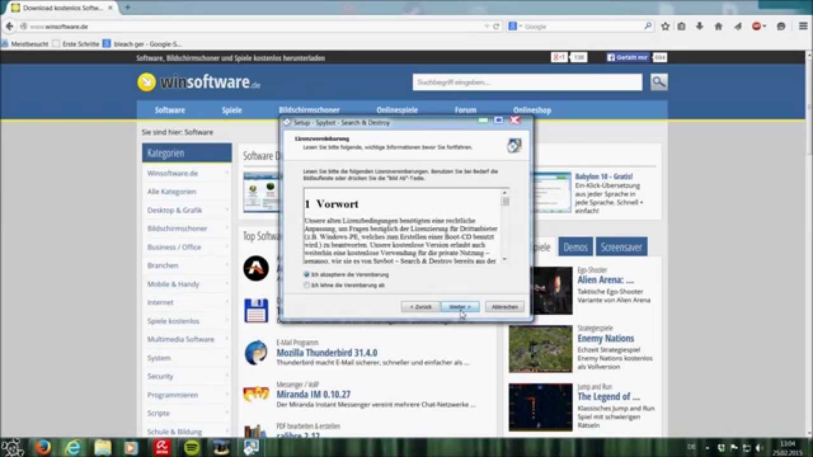Click the Spybot setup installer taskbar icon

[251, 447]
